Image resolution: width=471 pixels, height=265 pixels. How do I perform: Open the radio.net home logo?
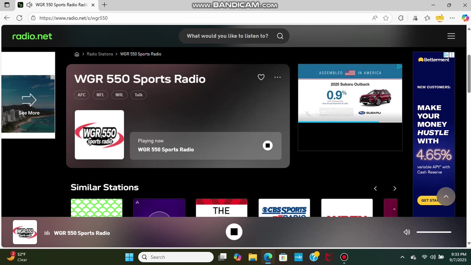32,36
